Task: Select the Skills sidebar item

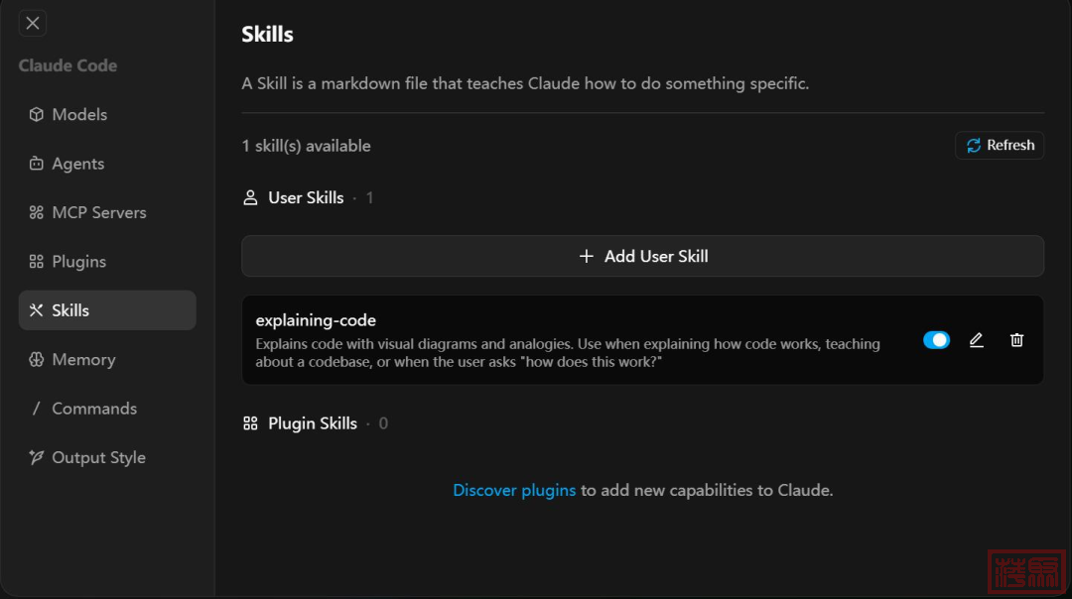Action: (x=70, y=310)
